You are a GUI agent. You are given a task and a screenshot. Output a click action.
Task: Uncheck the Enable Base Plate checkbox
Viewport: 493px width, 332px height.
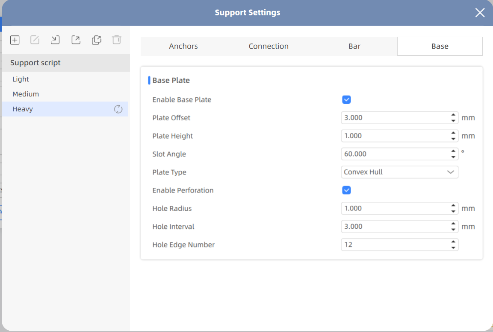tap(347, 100)
